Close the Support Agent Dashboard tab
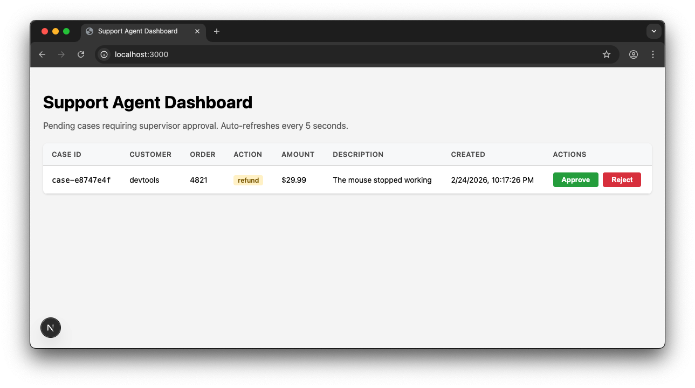695x388 pixels. [197, 31]
